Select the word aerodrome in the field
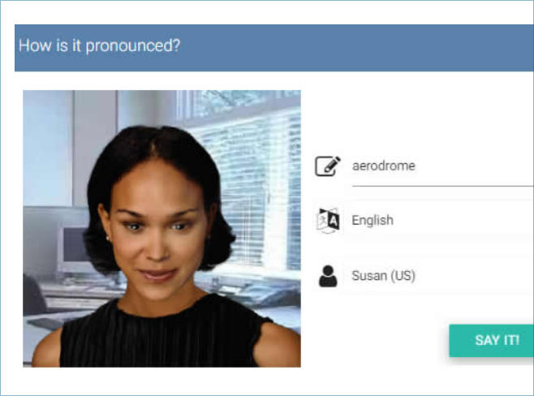534x396 pixels. tap(384, 166)
